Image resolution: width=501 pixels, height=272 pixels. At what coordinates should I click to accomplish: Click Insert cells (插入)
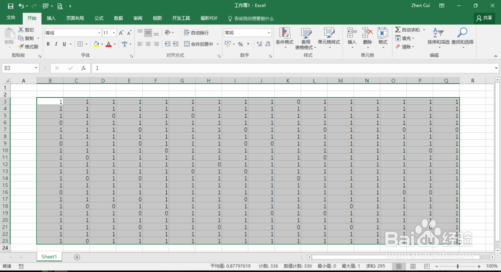click(352, 38)
